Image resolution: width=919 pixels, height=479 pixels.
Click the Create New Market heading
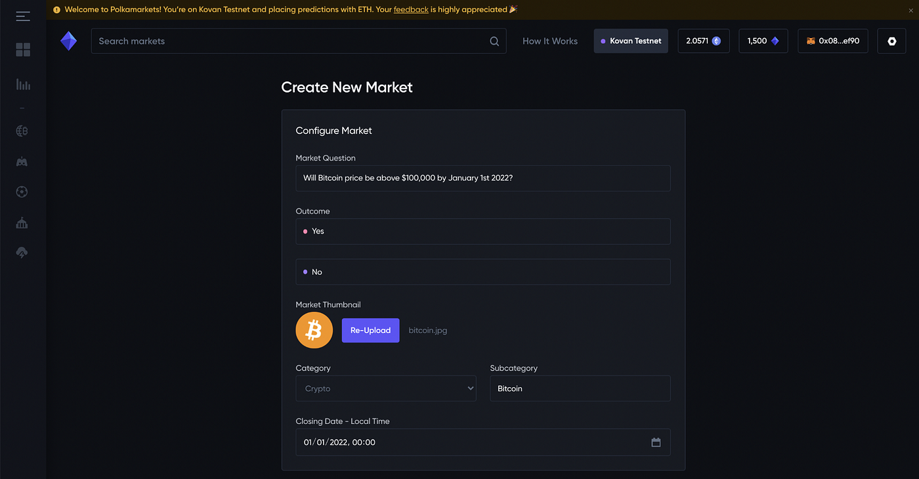click(347, 87)
